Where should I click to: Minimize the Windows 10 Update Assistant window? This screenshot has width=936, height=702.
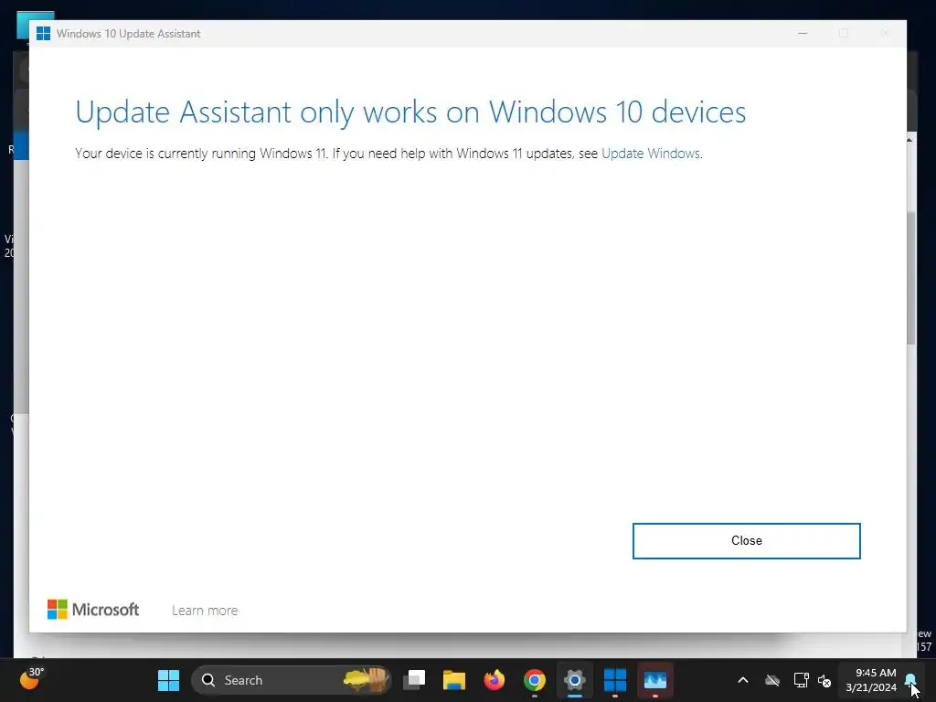pos(803,34)
